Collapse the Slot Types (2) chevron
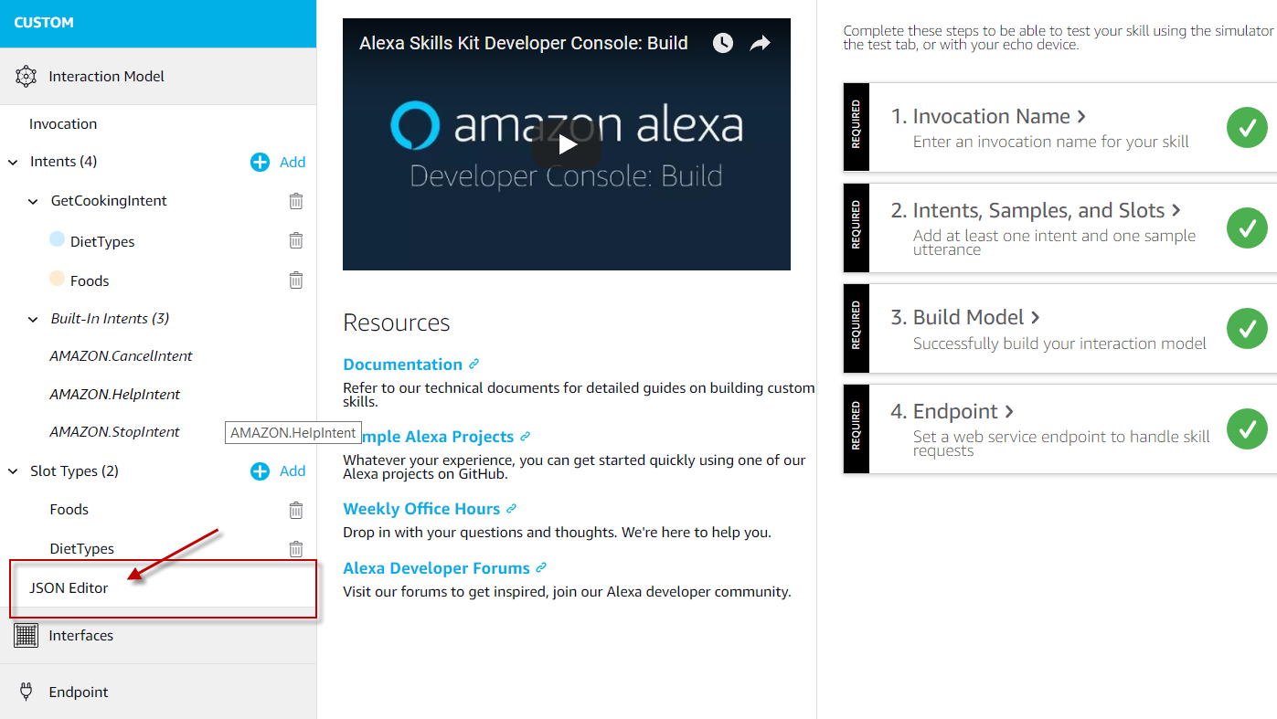Viewport: 1277px width, 719px height. click(x=13, y=471)
